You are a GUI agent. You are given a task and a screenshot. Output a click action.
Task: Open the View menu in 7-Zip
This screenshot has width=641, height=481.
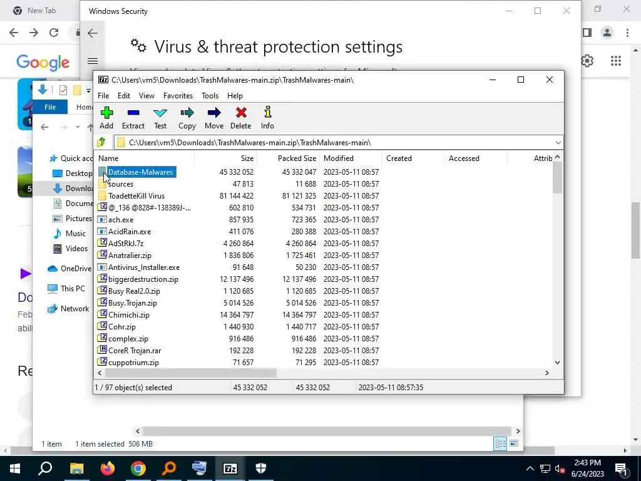point(146,96)
